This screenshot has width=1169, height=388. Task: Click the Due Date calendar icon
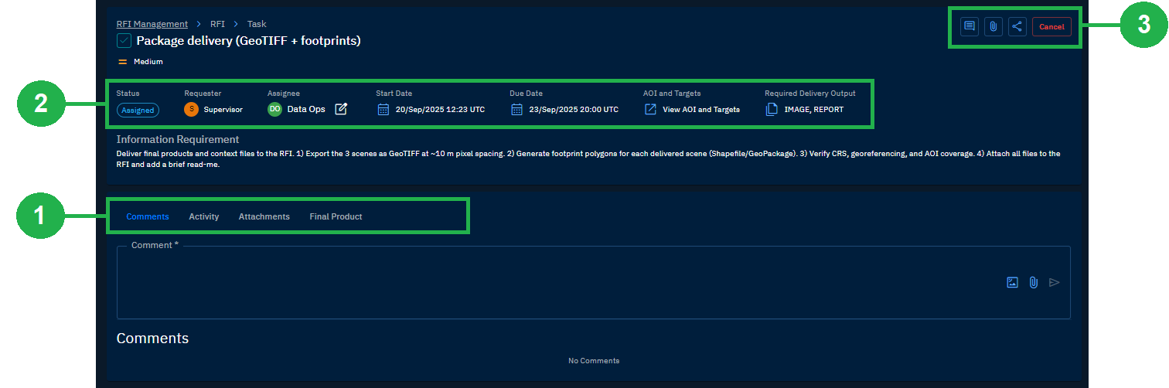[517, 109]
